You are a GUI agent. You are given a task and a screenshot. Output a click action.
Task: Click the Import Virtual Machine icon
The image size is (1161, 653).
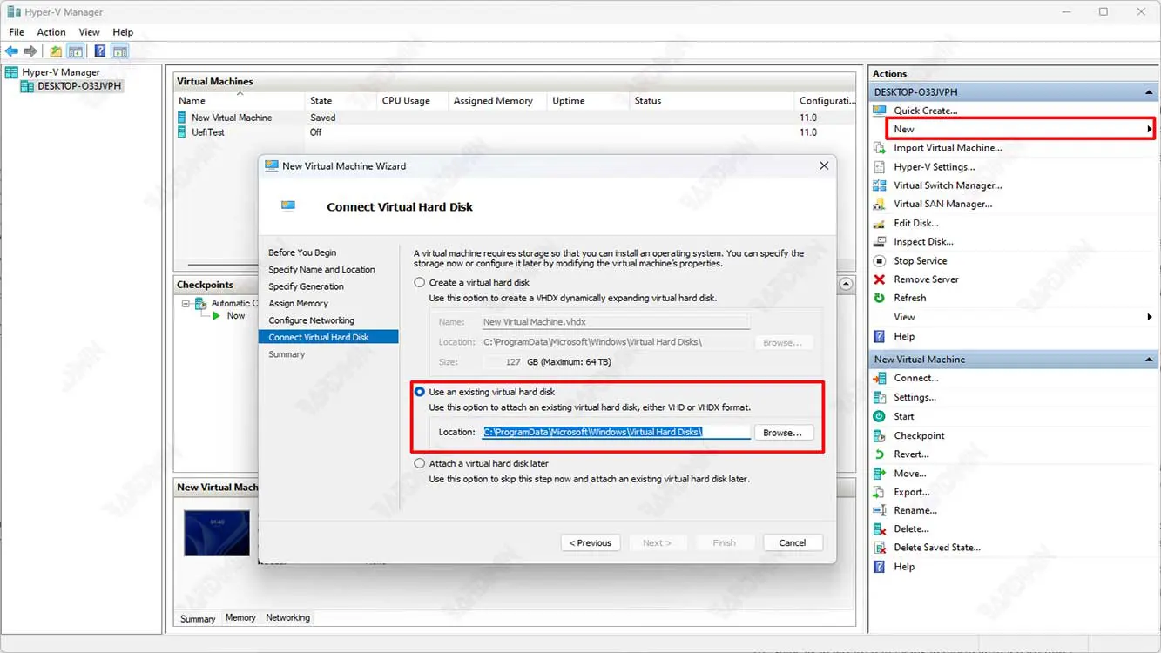(880, 148)
